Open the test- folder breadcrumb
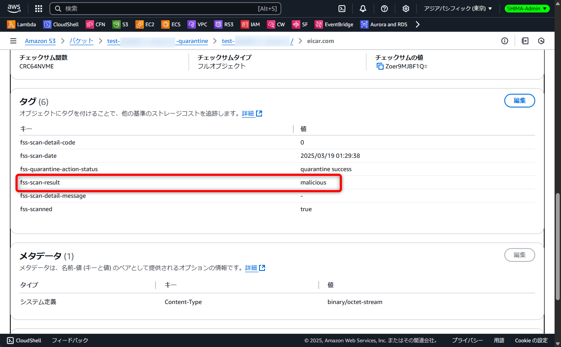This screenshot has height=347, width=561. click(258, 41)
